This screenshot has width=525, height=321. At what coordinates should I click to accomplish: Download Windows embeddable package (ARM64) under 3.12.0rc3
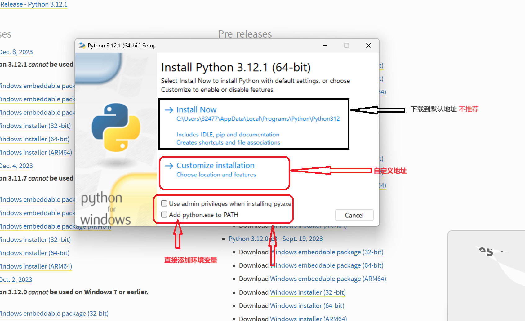pyautogui.click(x=328, y=279)
